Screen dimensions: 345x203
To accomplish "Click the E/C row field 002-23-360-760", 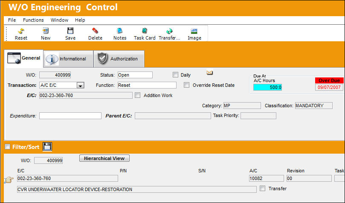I will (x=67, y=178).
